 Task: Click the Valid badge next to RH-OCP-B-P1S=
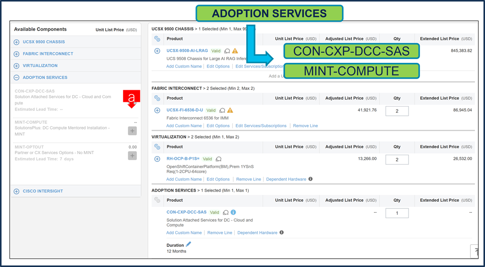(207, 159)
